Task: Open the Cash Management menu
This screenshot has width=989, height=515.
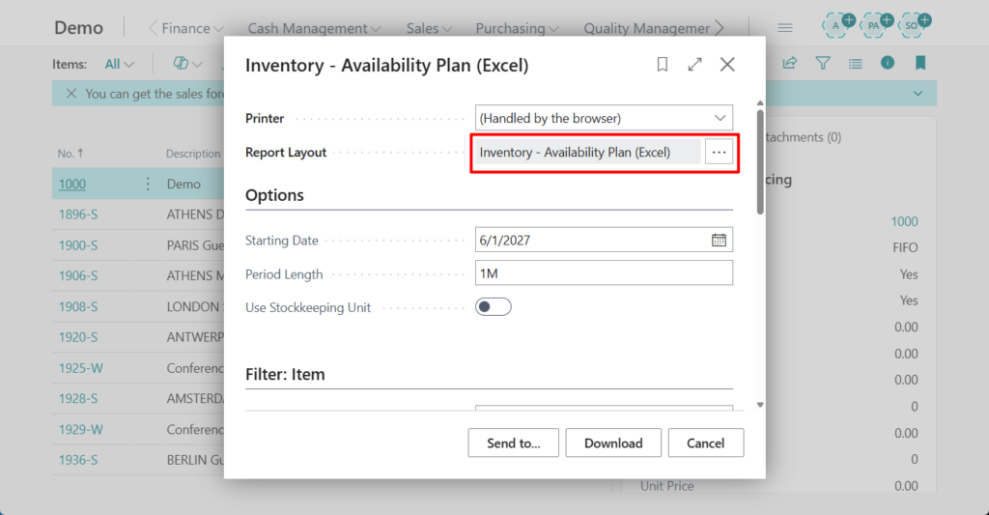Action: (314, 29)
